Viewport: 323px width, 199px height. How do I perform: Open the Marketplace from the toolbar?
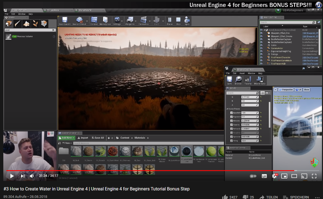point(105,21)
